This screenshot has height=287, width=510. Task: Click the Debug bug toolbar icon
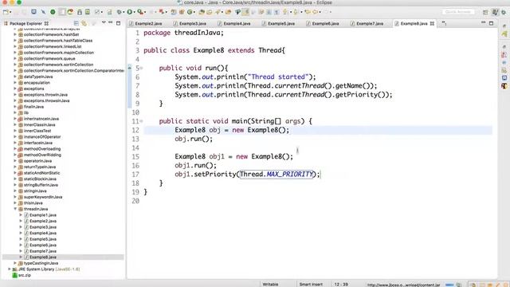(x=119, y=12)
